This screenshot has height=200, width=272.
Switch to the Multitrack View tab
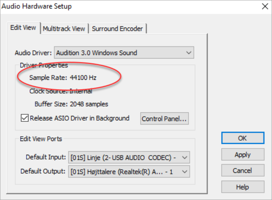pyautogui.click(x=64, y=29)
